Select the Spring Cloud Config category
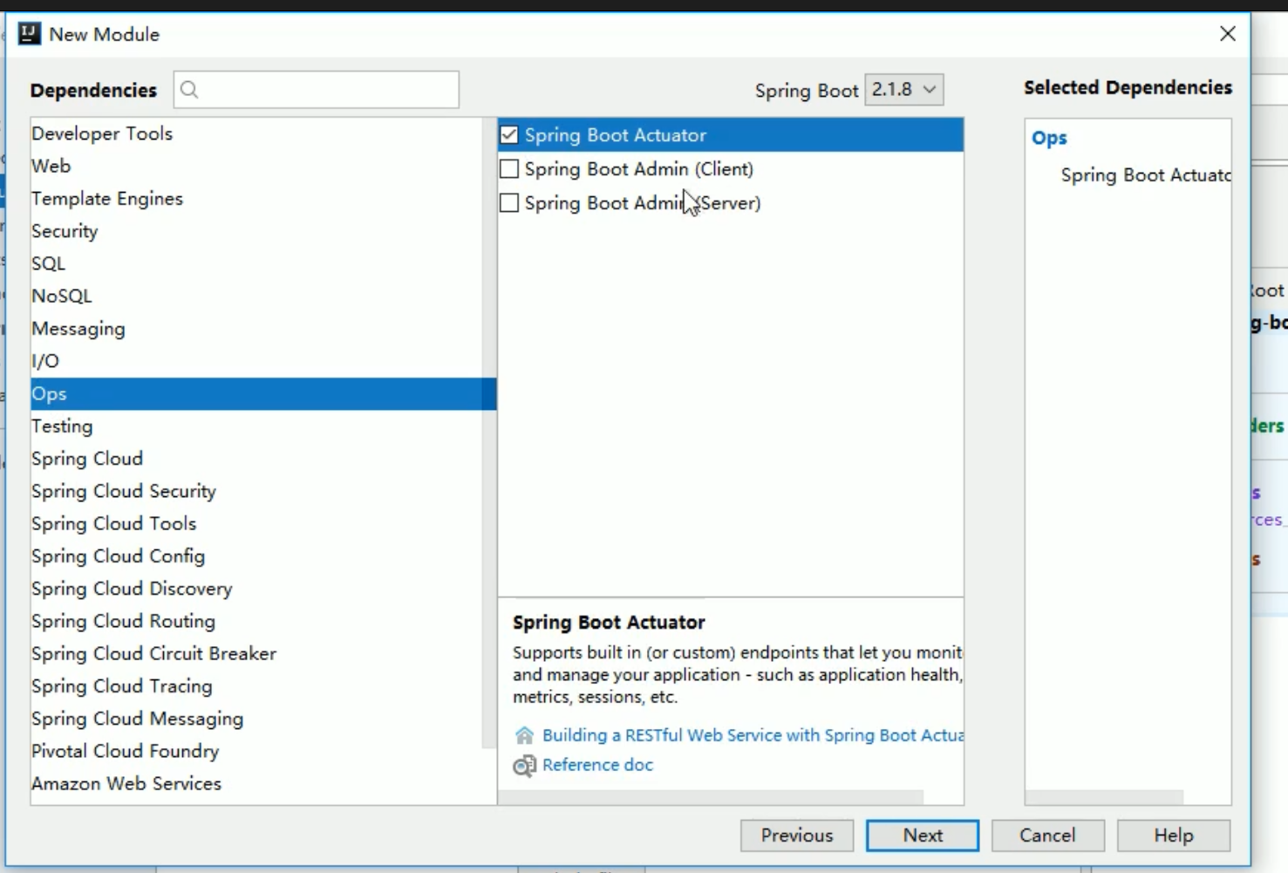Viewport: 1288px width, 873px height. click(118, 556)
